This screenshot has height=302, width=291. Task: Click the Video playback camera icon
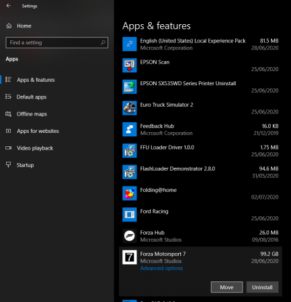pos(8,148)
